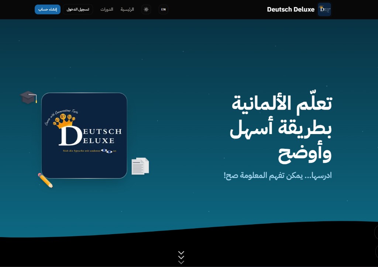
Task: Click the large Deutsch Deluxe logo card
Action: pos(84,136)
